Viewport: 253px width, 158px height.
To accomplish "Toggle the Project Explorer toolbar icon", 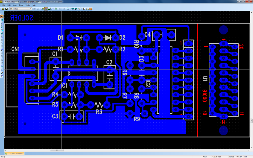I will point(87,9).
